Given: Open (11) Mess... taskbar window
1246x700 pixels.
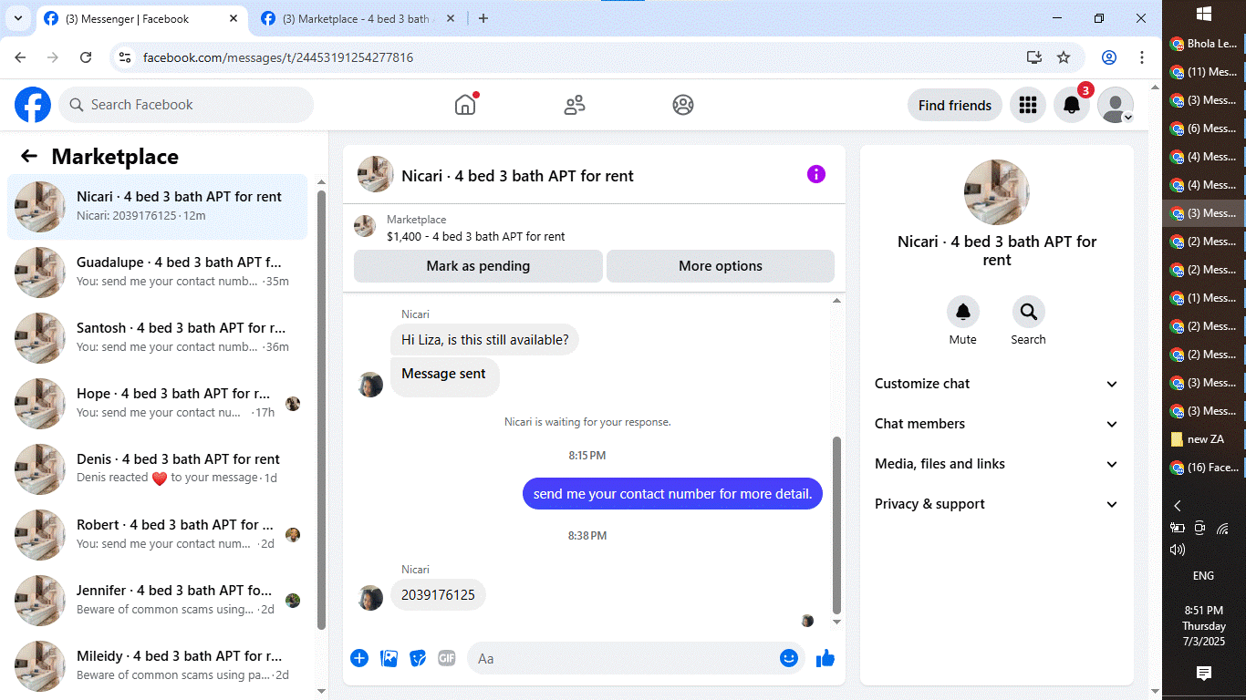Looking at the screenshot, I should [x=1204, y=72].
